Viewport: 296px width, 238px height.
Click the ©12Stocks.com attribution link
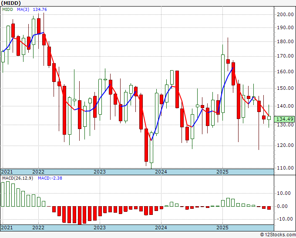pyautogui.click(x=278, y=235)
